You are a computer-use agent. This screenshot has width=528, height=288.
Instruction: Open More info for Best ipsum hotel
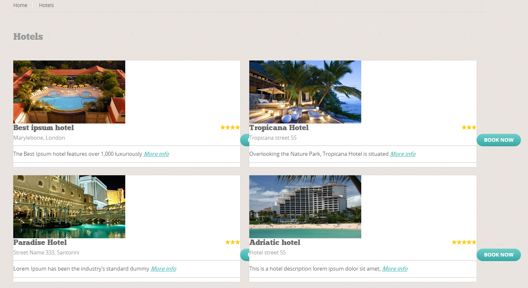pos(156,154)
